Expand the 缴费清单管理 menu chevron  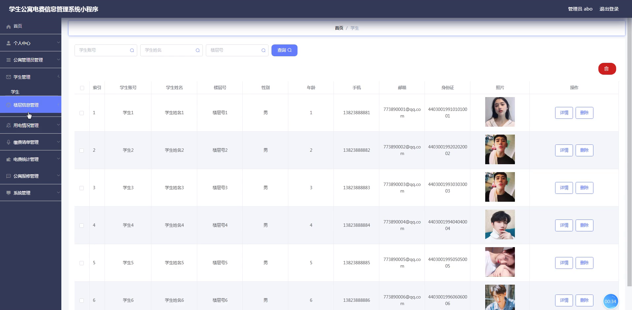point(58,142)
